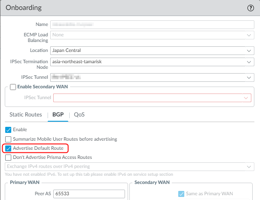Viewport: 260px width, 200px height.
Task: Open Exchange IPv4 routes peering dropdown
Action: point(129,166)
